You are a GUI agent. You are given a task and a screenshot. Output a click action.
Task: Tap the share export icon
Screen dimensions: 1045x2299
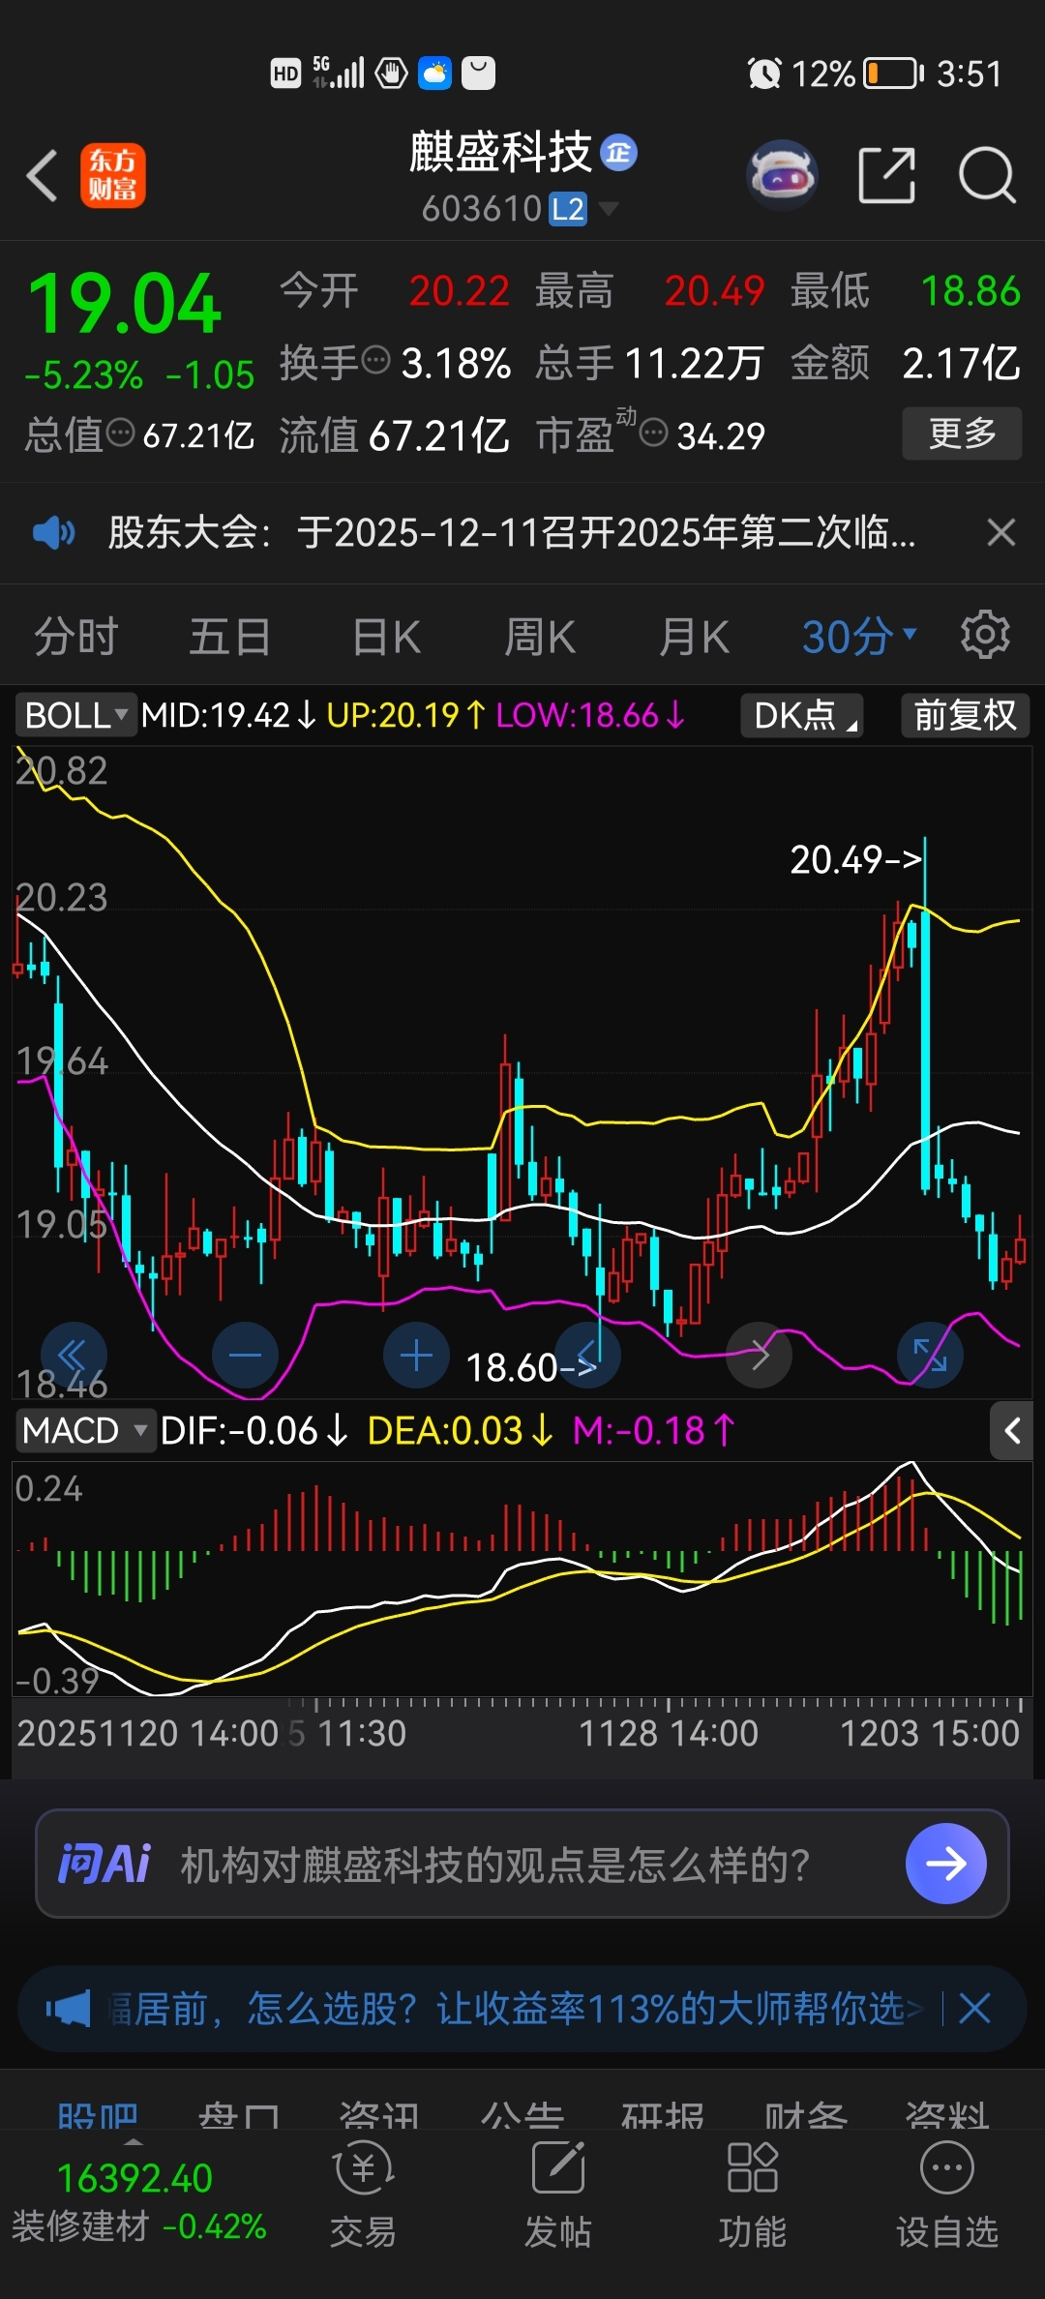coord(886,175)
